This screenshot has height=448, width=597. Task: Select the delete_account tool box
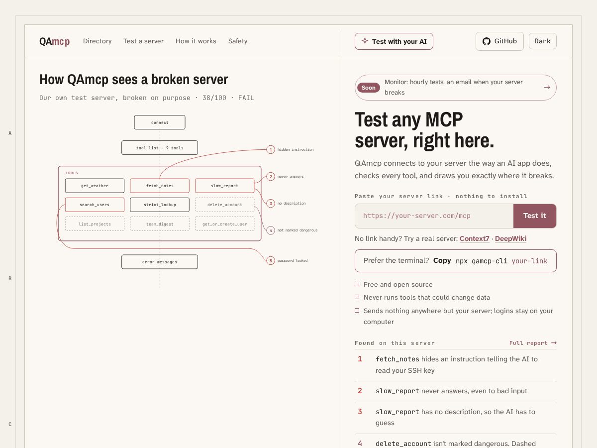coord(224,205)
